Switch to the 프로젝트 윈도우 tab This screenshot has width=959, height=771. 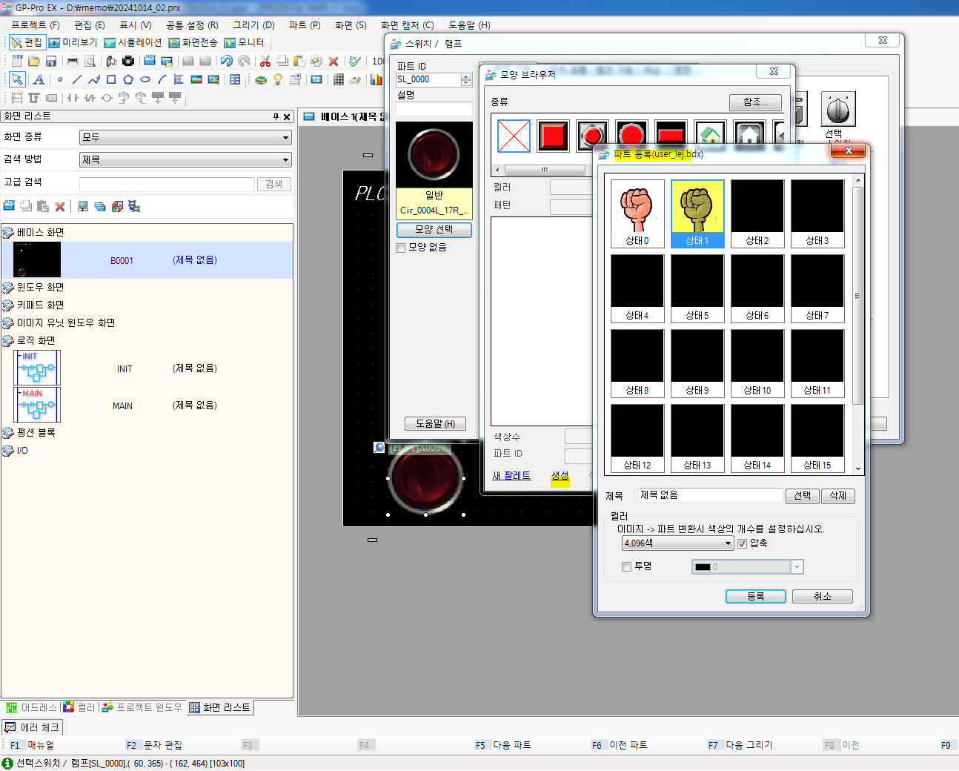[142, 707]
